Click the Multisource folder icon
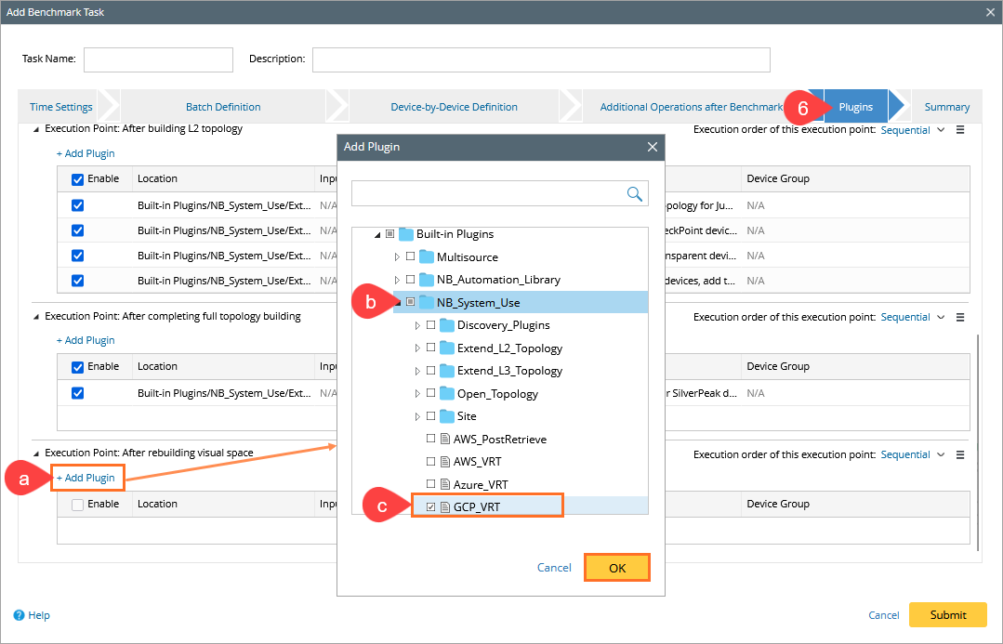1003x644 pixels. tap(427, 256)
